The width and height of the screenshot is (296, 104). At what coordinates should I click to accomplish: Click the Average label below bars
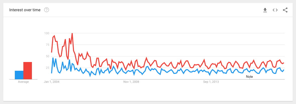[x=23, y=82]
